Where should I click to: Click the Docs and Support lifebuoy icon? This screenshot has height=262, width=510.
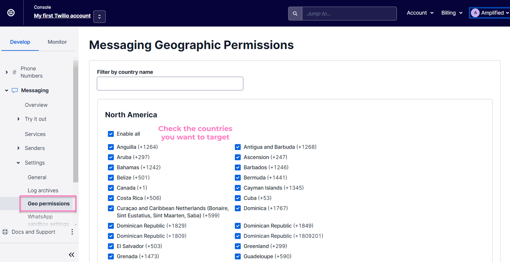point(5,232)
